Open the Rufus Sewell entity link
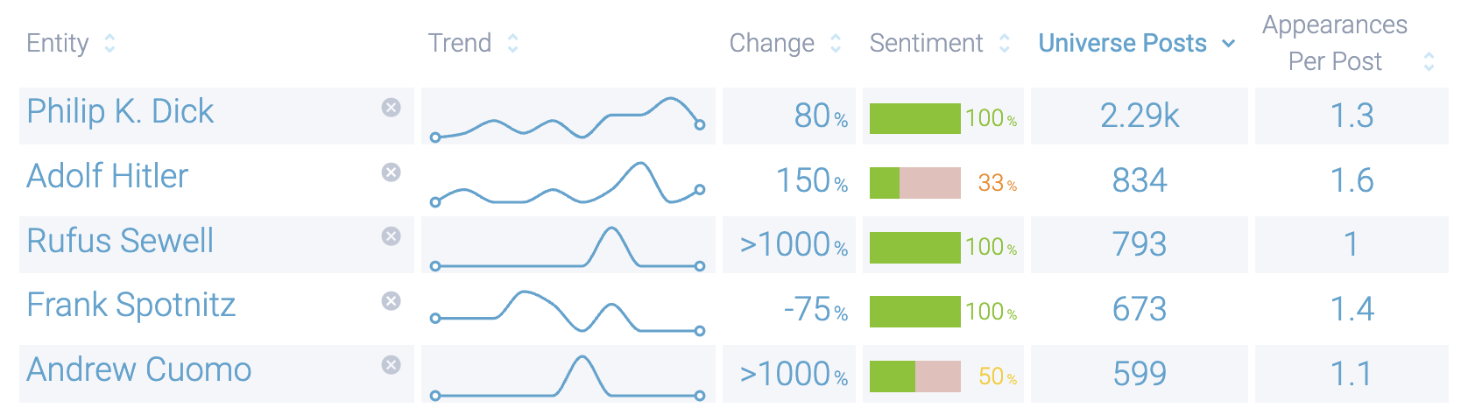 click(120, 241)
